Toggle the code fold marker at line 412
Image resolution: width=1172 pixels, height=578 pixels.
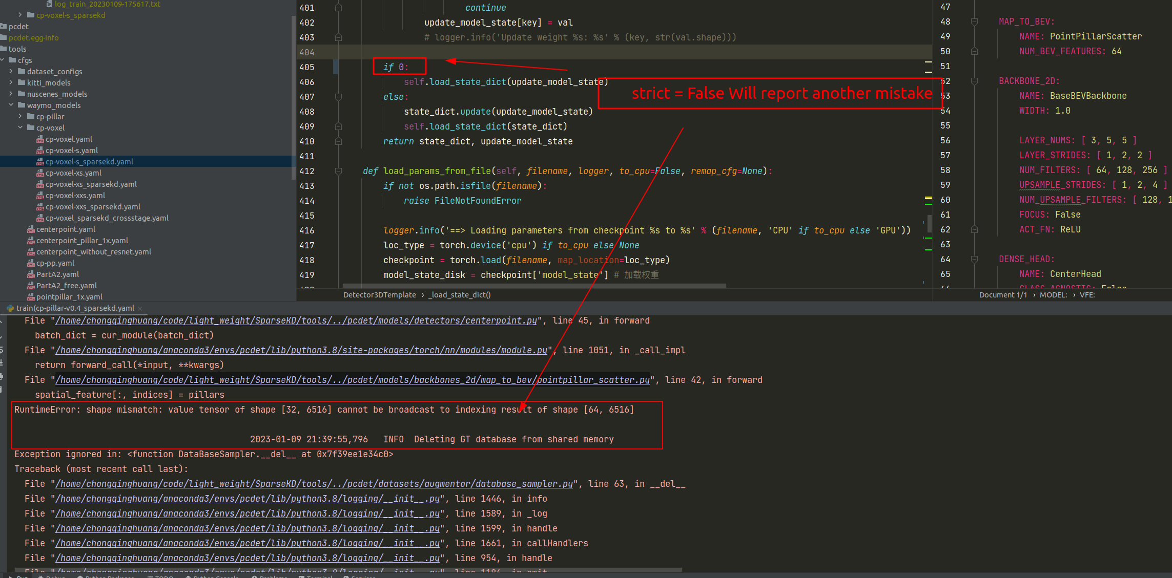(338, 171)
